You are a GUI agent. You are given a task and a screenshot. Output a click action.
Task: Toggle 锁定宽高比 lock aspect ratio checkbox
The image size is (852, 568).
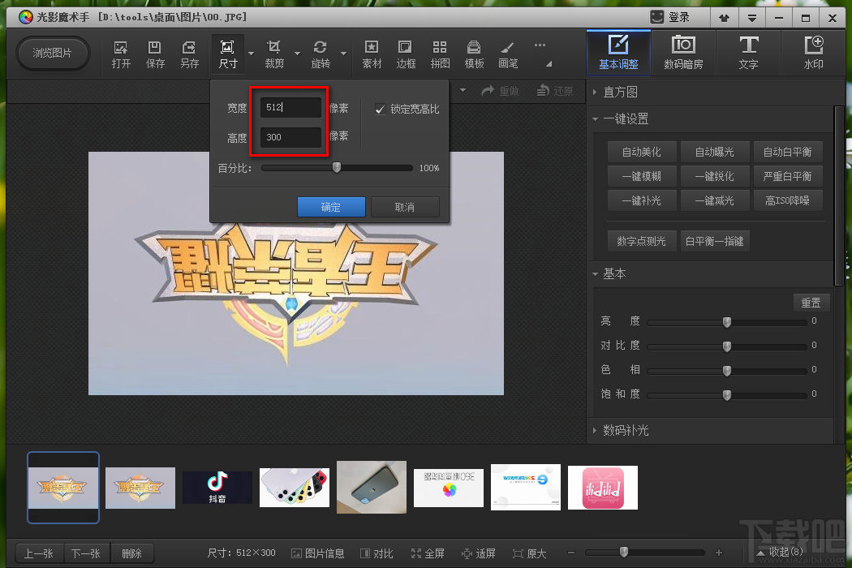tap(381, 110)
